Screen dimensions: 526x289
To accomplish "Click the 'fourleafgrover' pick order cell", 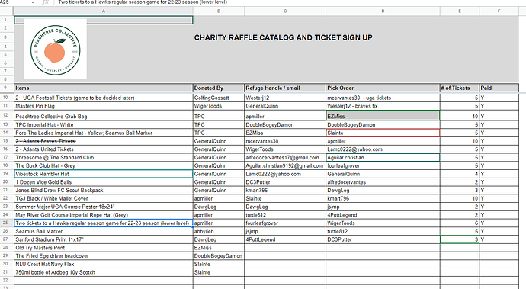I will [x=383, y=165].
